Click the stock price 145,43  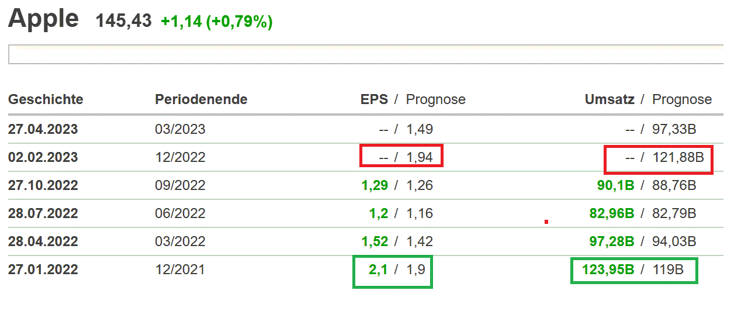[123, 21]
